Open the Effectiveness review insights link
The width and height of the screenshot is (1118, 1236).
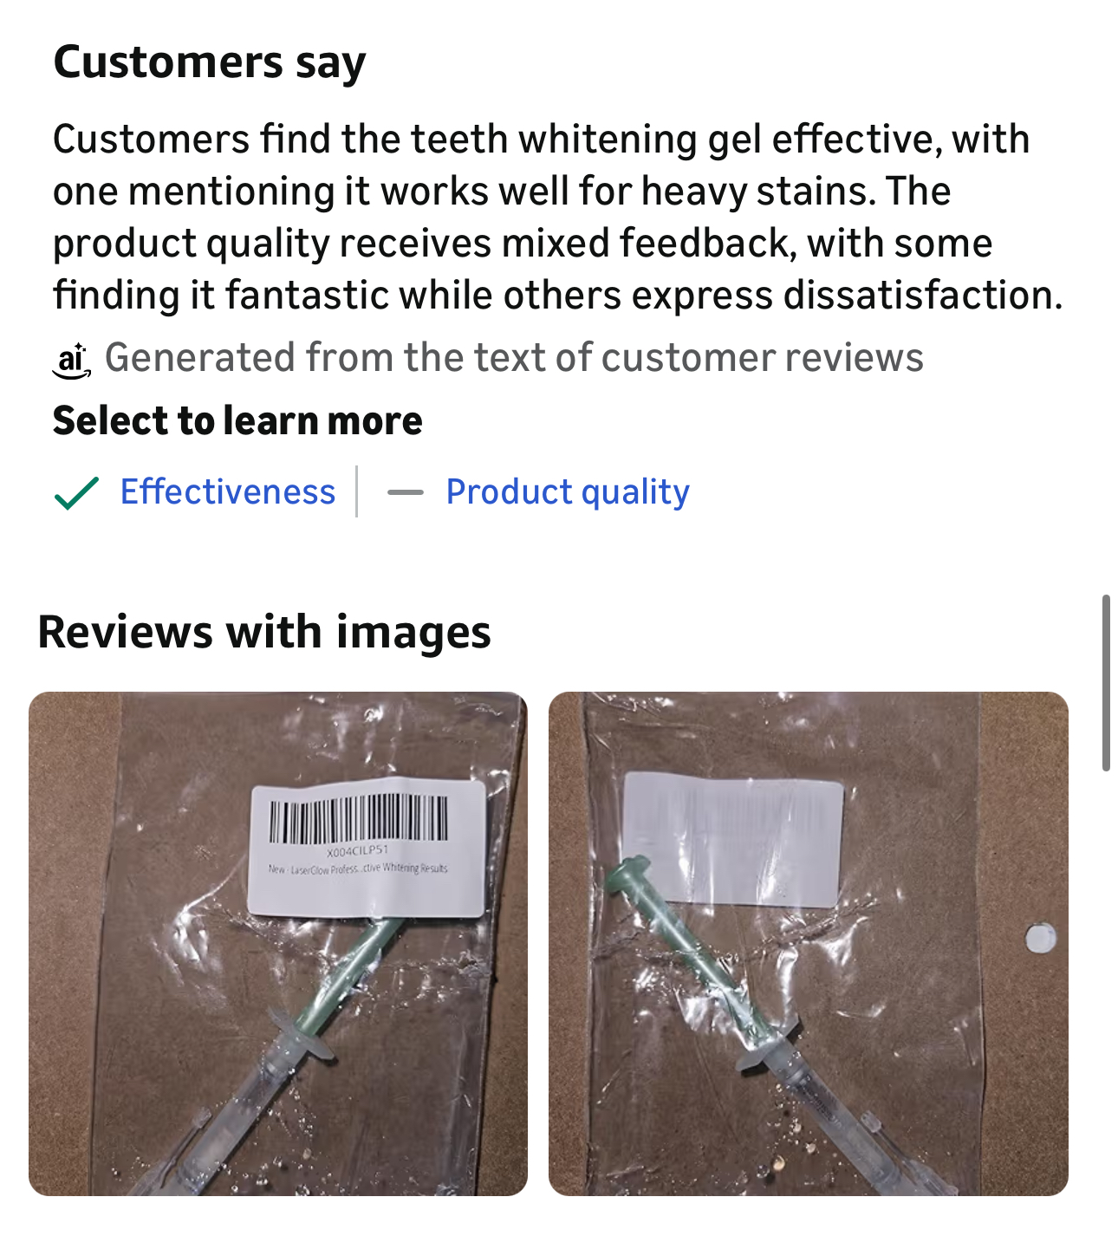227,491
